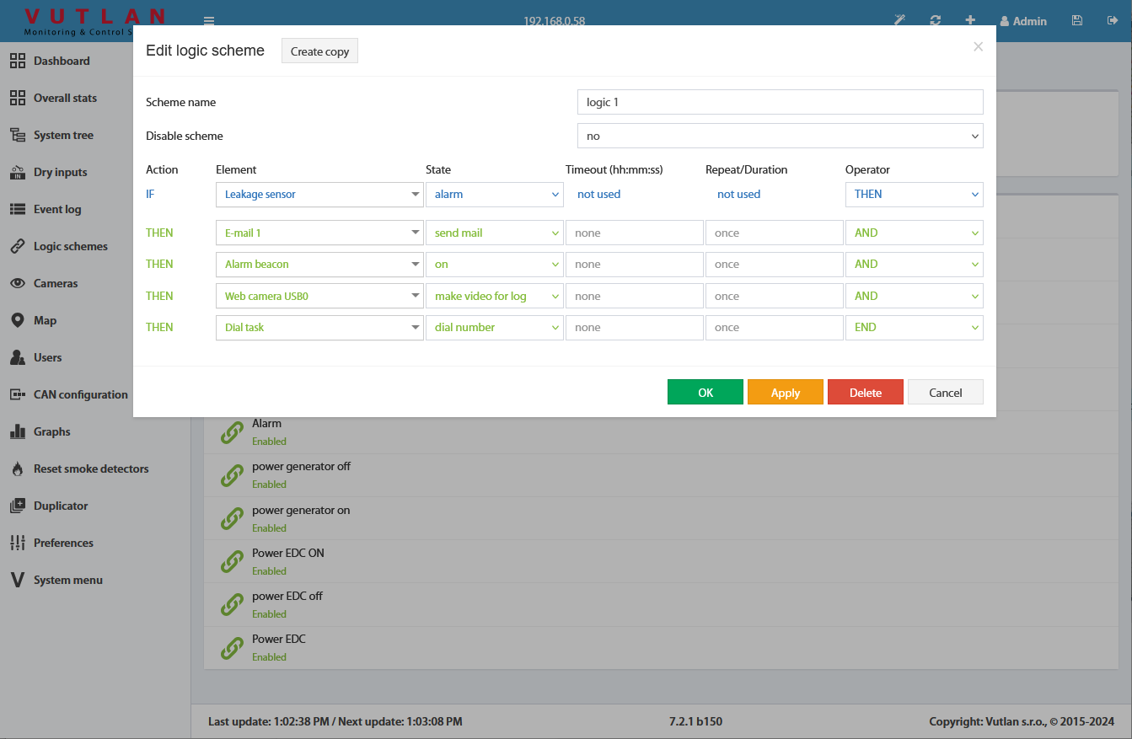Click inside the Scheme name field
This screenshot has height=739, width=1132.
(x=780, y=102)
